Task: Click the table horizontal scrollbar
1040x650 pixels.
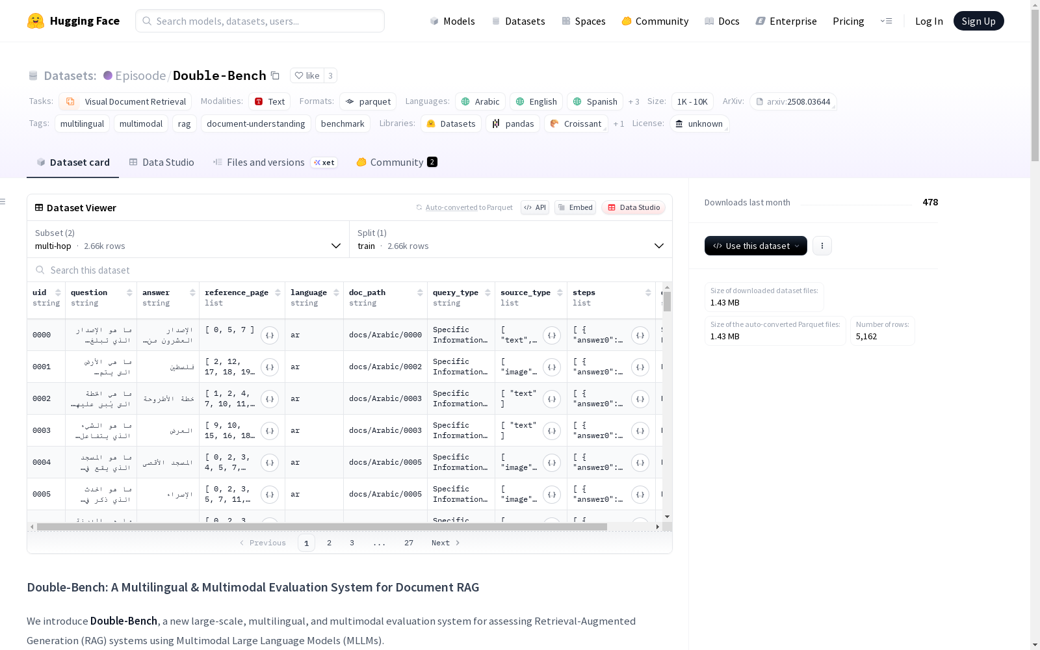Action: click(322, 526)
